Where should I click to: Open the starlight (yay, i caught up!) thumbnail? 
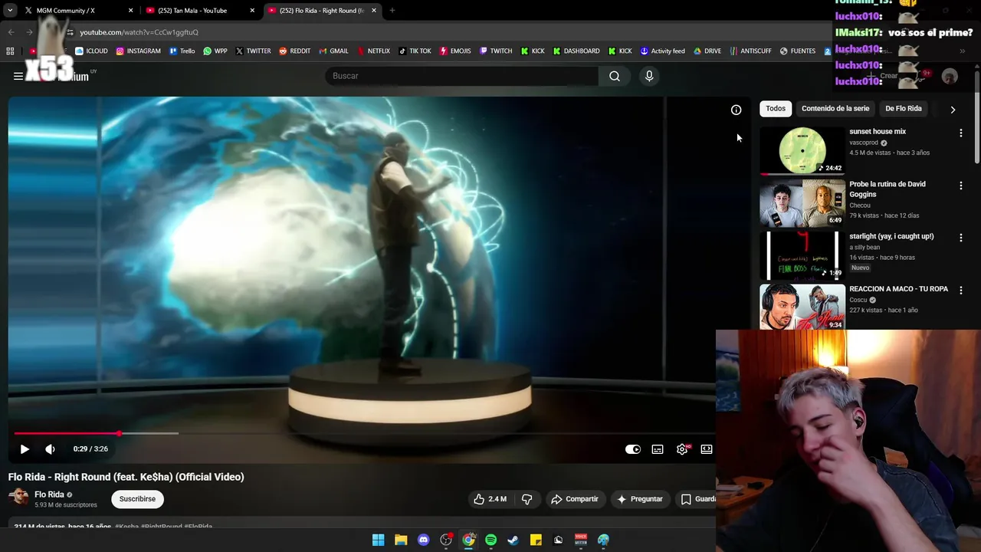[802, 255]
